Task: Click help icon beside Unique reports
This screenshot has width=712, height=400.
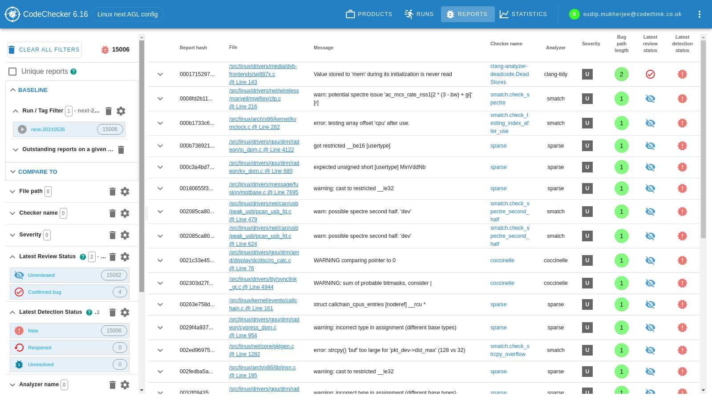Action: [x=73, y=72]
